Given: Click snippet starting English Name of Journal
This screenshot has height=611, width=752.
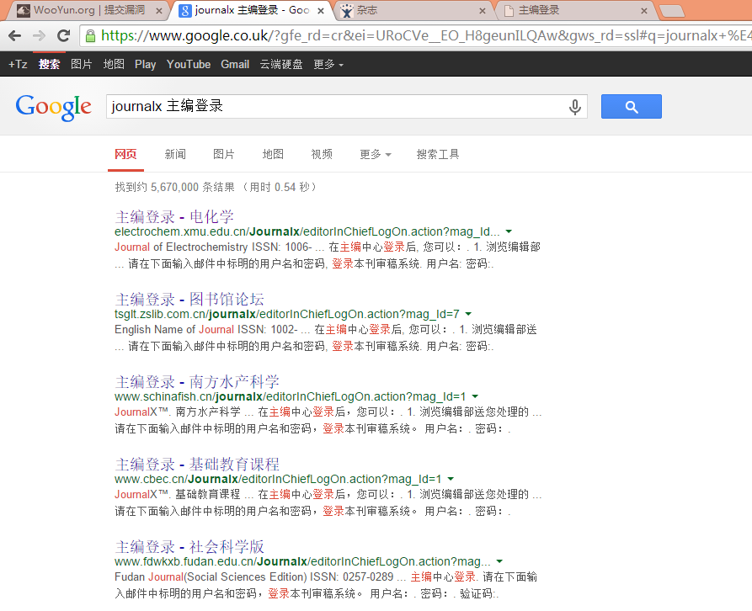Looking at the screenshot, I should point(326,337).
